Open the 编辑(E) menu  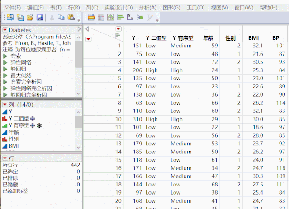(x=35, y=8)
